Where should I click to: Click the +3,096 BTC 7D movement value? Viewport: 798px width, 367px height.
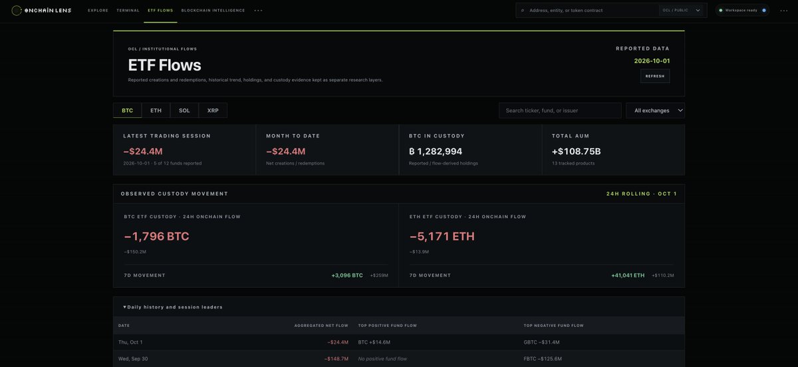pos(347,275)
